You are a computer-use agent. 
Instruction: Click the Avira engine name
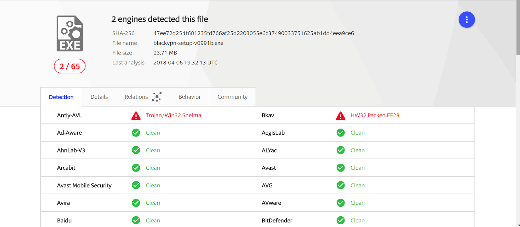[x=63, y=203]
